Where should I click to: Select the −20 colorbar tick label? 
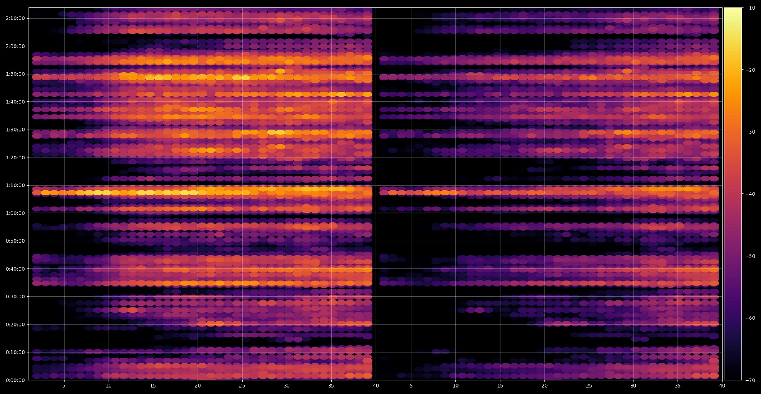click(x=750, y=70)
